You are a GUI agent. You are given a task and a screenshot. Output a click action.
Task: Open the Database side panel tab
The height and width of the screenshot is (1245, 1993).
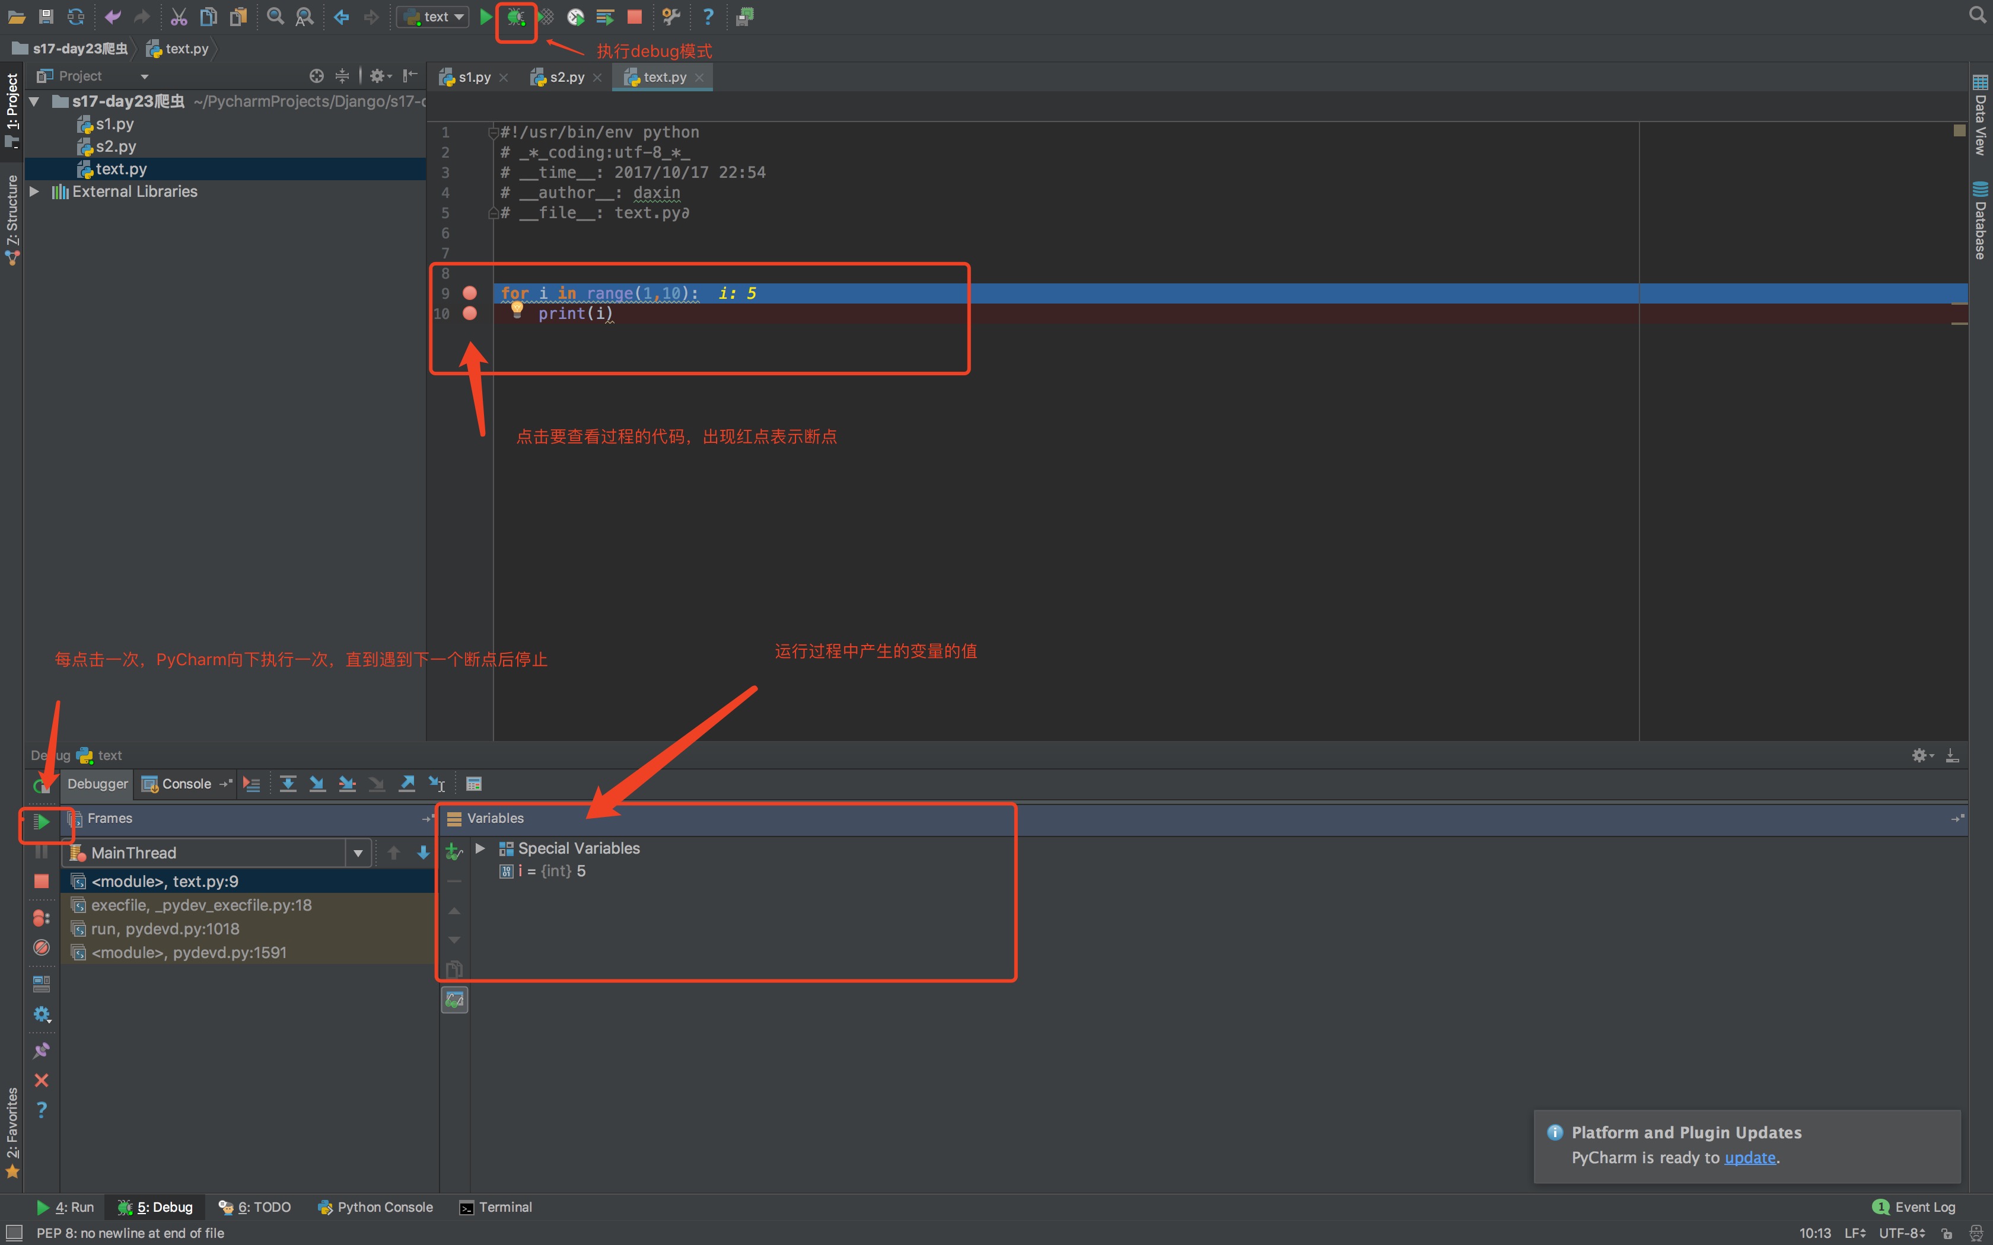click(x=1981, y=221)
